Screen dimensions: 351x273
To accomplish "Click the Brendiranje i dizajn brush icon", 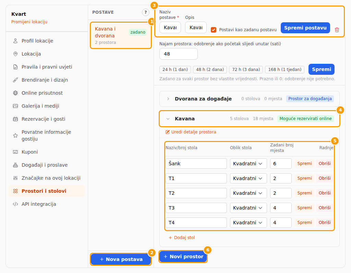I will tap(15, 80).
